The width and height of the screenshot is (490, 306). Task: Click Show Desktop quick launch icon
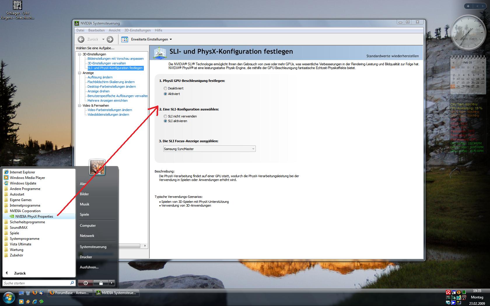coord(21,293)
